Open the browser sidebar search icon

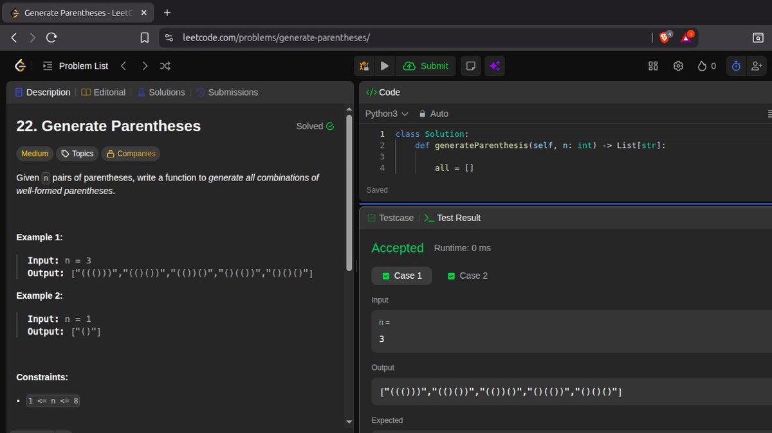coord(758,38)
